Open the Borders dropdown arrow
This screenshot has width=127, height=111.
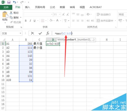point(46,21)
